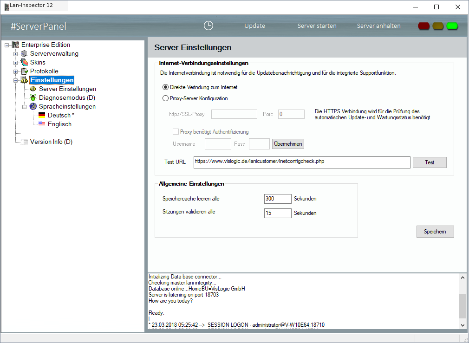This screenshot has width=469, height=343.
Task: Collapse the Einstellungen node
Action: pos(15,80)
